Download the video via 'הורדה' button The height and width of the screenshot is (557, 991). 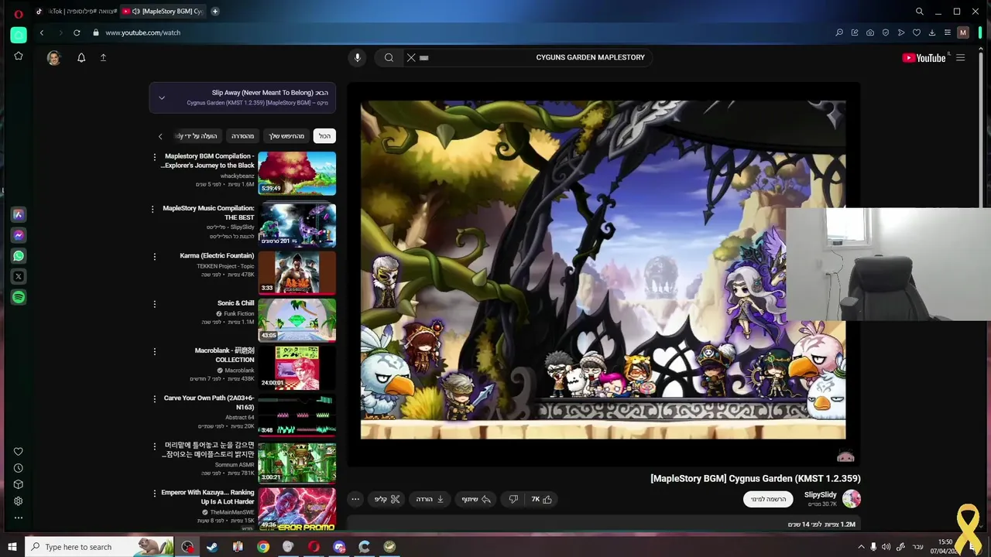pyautogui.click(x=430, y=499)
